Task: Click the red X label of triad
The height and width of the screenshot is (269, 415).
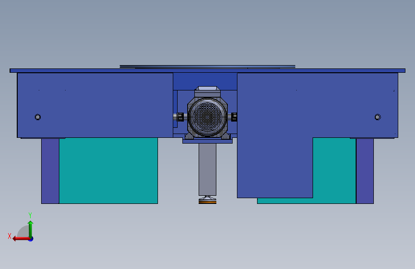Action: point(10,236)
